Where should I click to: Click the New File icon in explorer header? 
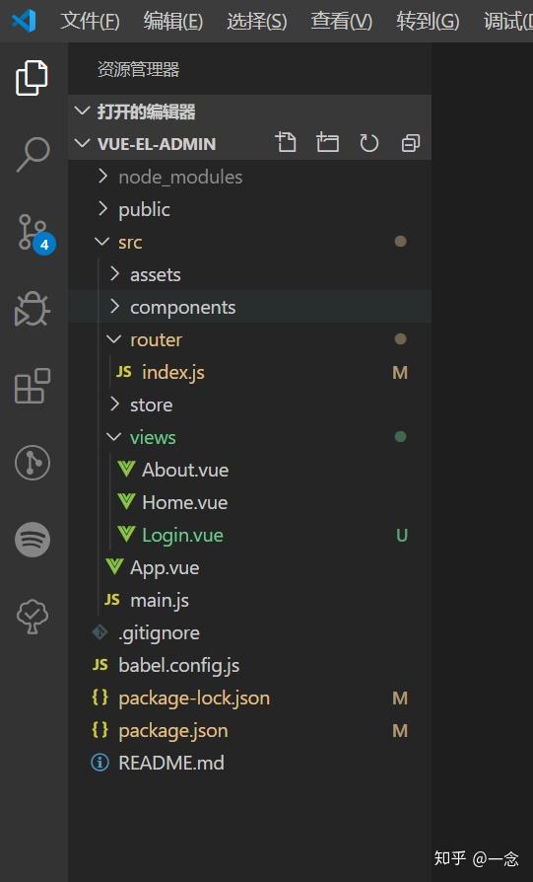coord(286,143)
